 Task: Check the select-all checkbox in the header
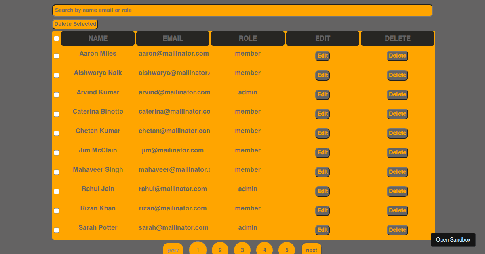click(x=56, y=38)
